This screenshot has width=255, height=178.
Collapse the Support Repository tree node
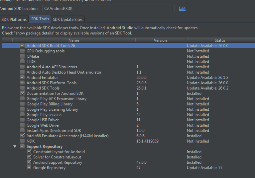[15, 147]
